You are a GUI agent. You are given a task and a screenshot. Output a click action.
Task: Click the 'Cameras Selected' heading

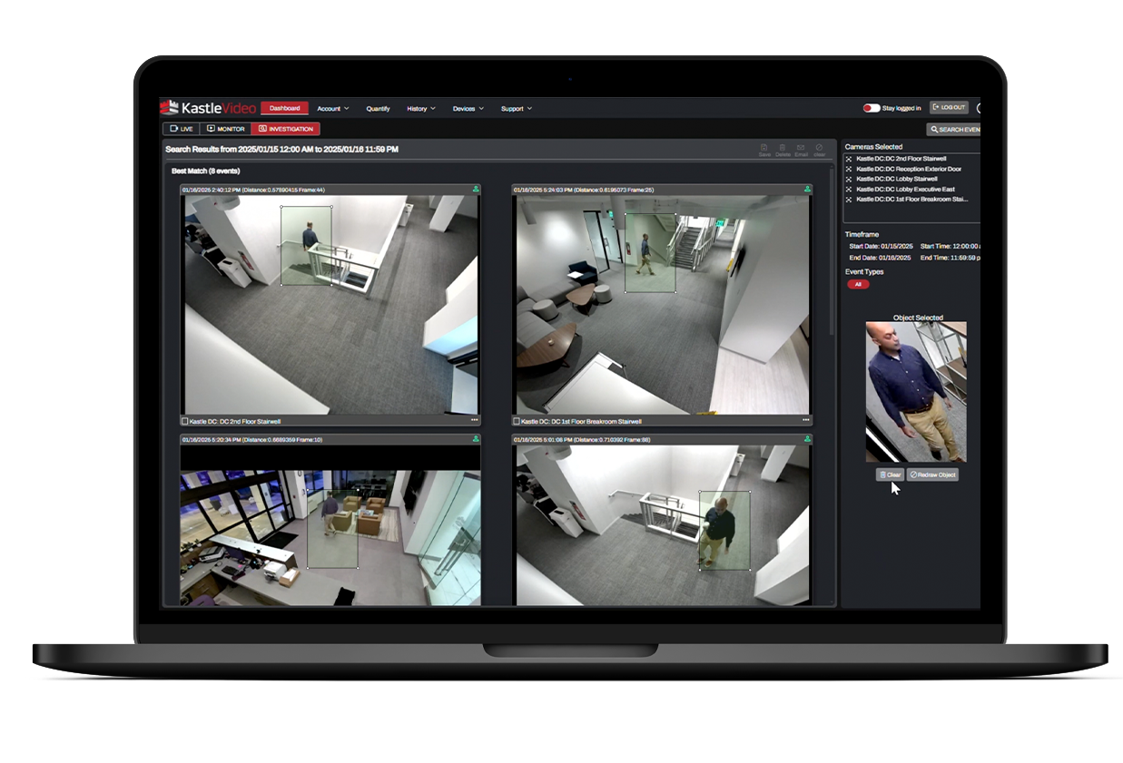pos(873,146)
